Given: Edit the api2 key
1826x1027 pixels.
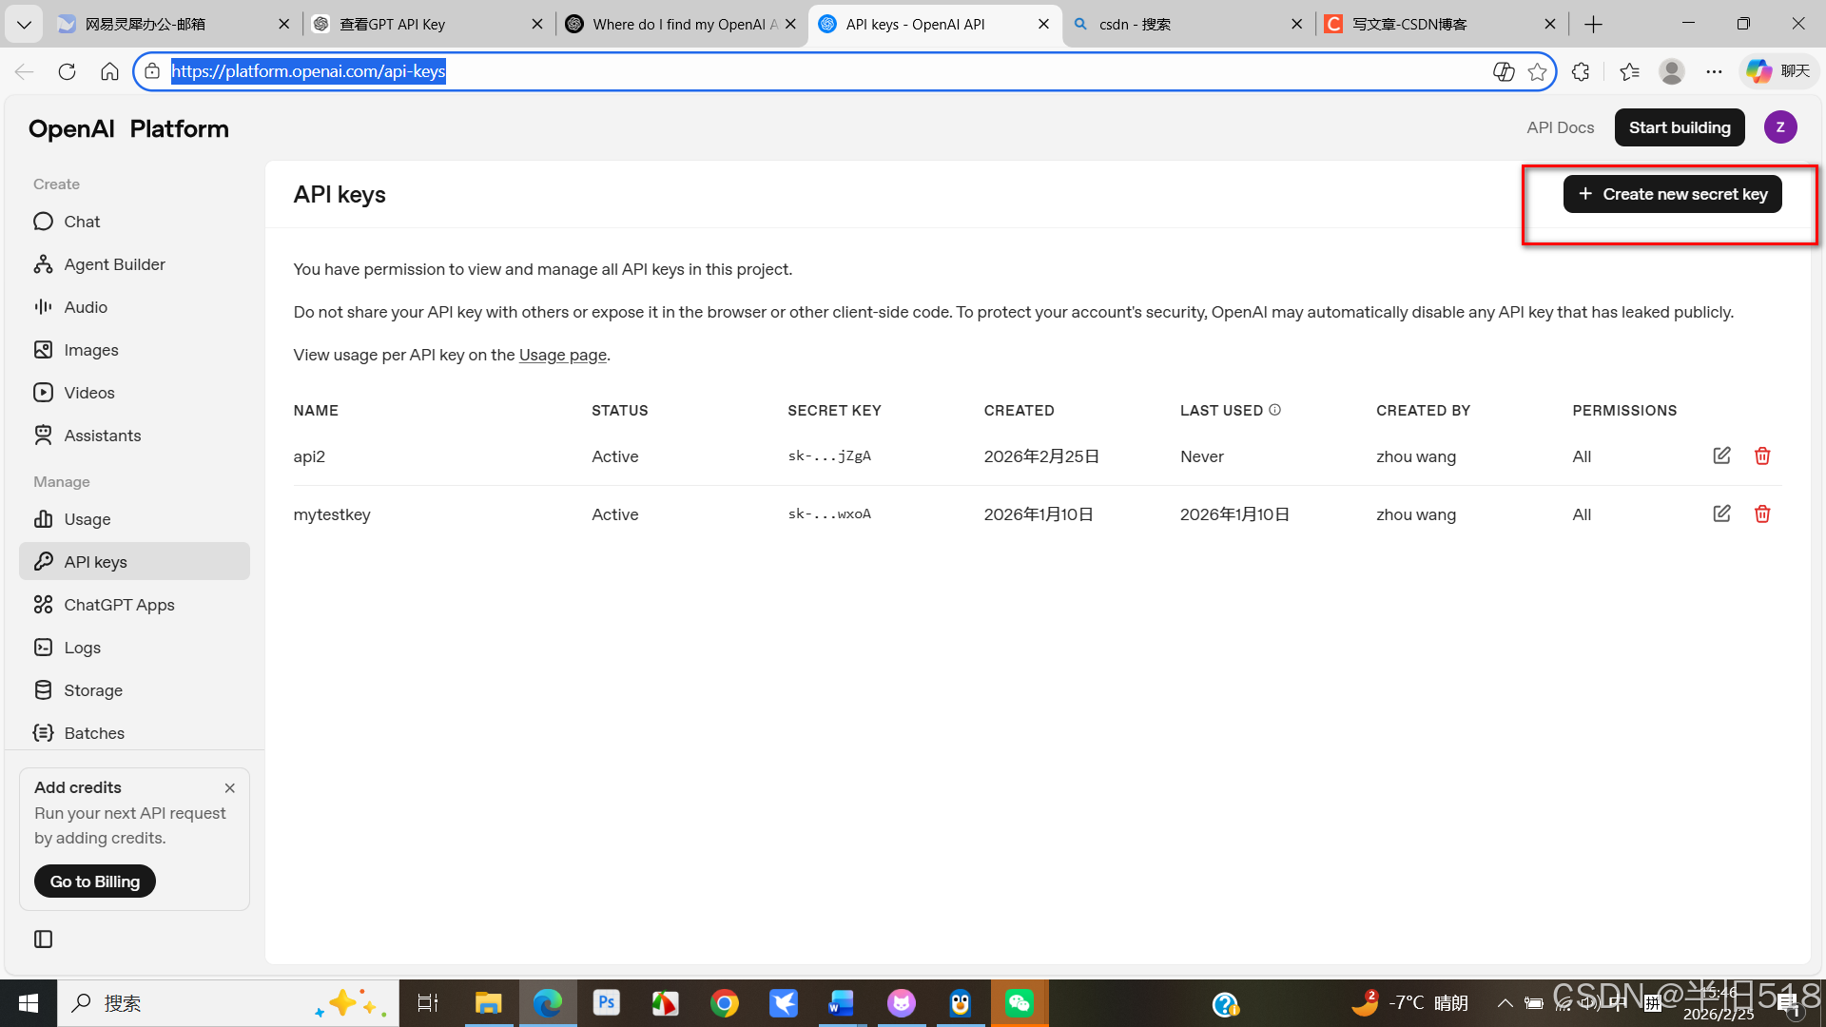Looking at the screenshot, I should 1721,455.
